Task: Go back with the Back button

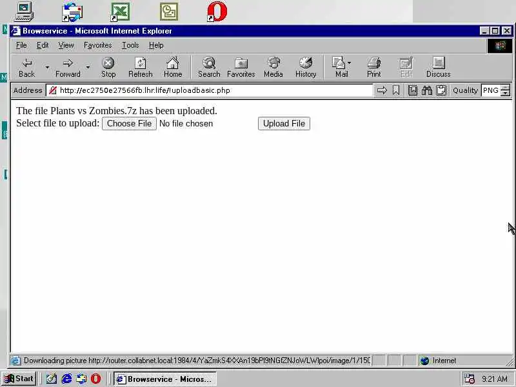Action: (x=26, y=68)
